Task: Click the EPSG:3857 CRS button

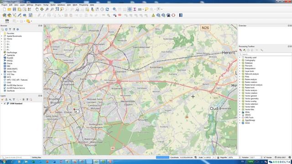Action: [280, 158]
